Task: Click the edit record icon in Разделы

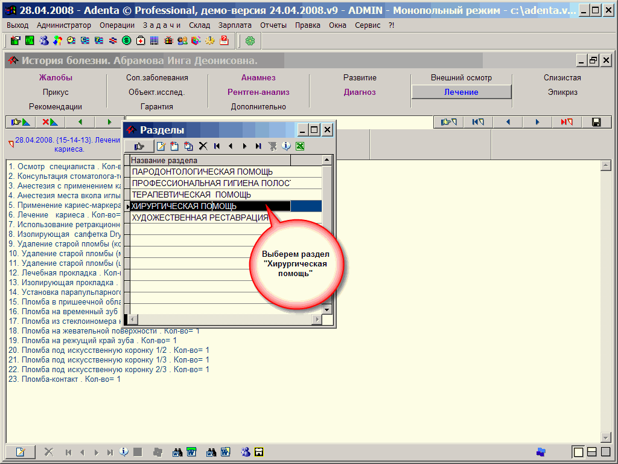Action: (x=161, y=146)
